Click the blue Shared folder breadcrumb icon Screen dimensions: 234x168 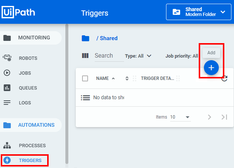click(86, 38)
